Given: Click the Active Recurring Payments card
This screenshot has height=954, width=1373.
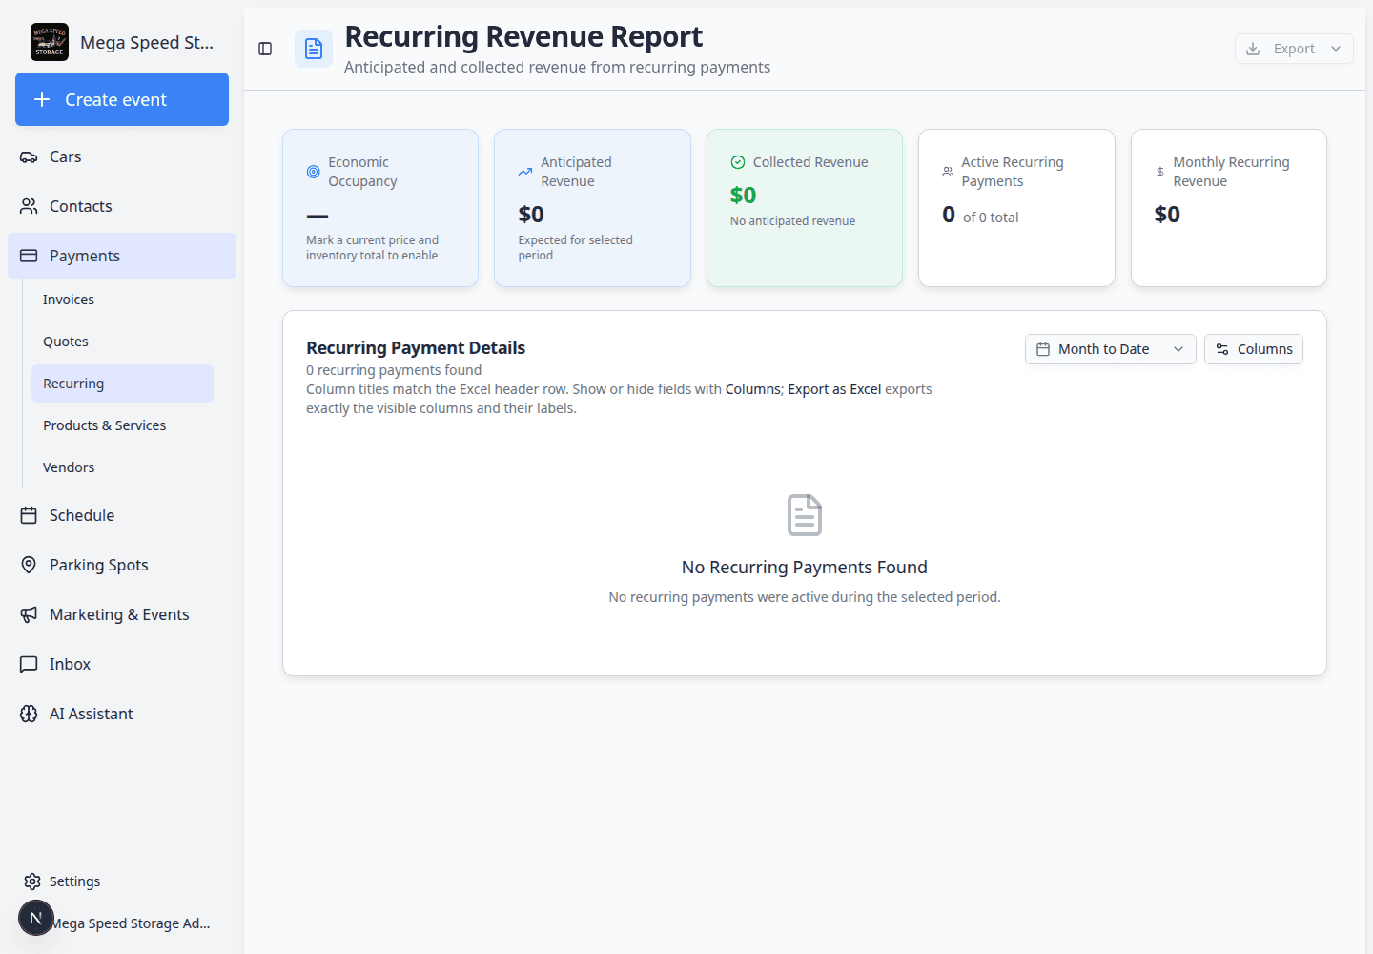Looking at the screenshot, I should click(1016, 208).
